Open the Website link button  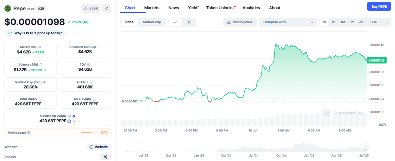tap(99, 147)
